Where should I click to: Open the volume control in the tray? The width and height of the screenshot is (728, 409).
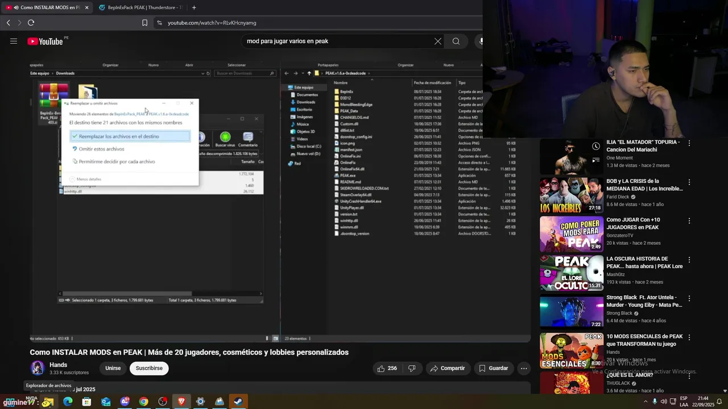[x=664, y=402]
